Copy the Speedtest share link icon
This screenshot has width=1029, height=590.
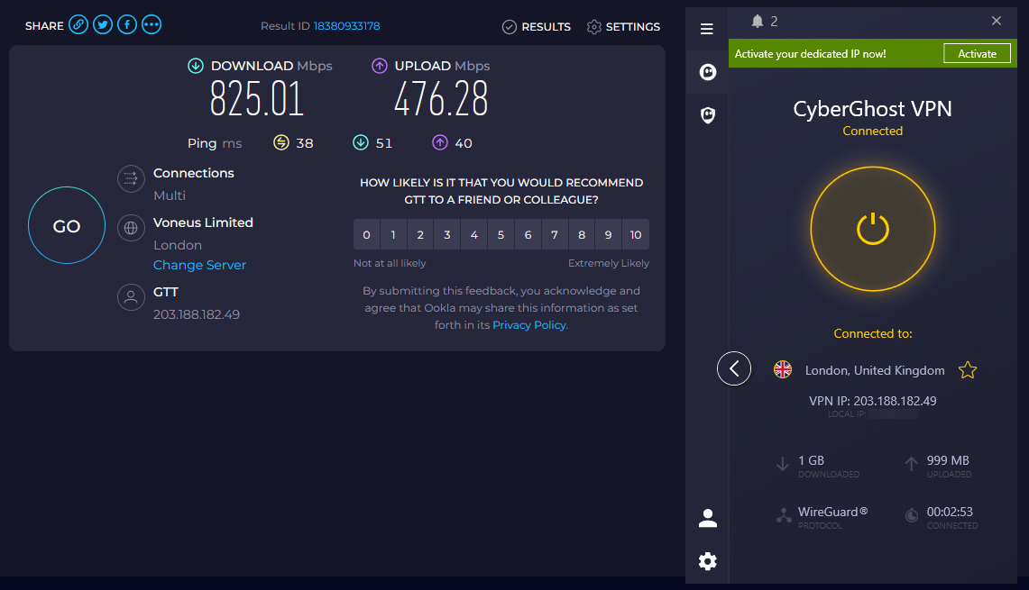78,25
